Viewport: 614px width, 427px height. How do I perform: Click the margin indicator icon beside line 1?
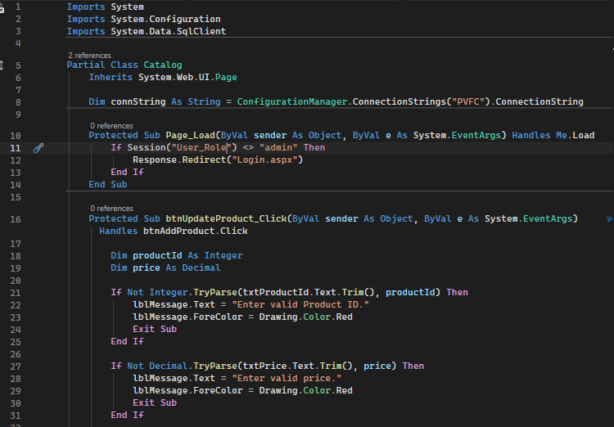[2, 7]
